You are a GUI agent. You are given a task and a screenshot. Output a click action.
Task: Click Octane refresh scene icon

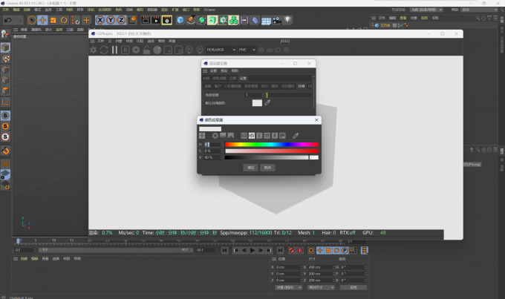pyautogui.click(x=104, y=50)
